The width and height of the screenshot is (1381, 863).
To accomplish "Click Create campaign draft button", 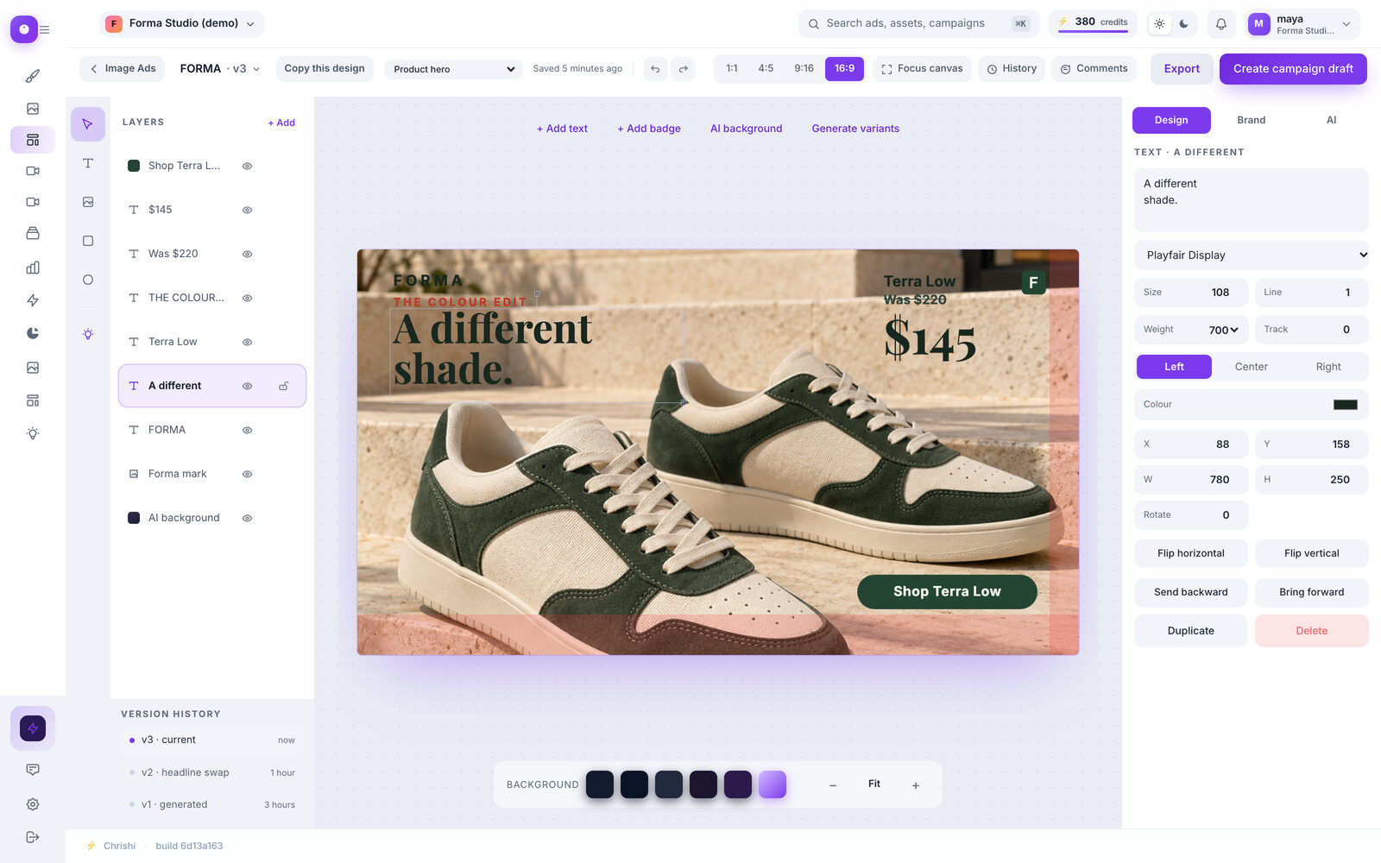I will pyautogui.click(x=1293, y=69).
